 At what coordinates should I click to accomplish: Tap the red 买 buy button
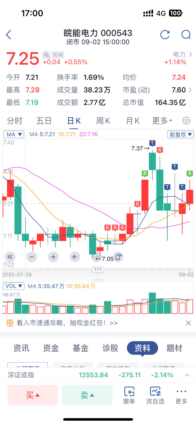[x=33, y=395]
